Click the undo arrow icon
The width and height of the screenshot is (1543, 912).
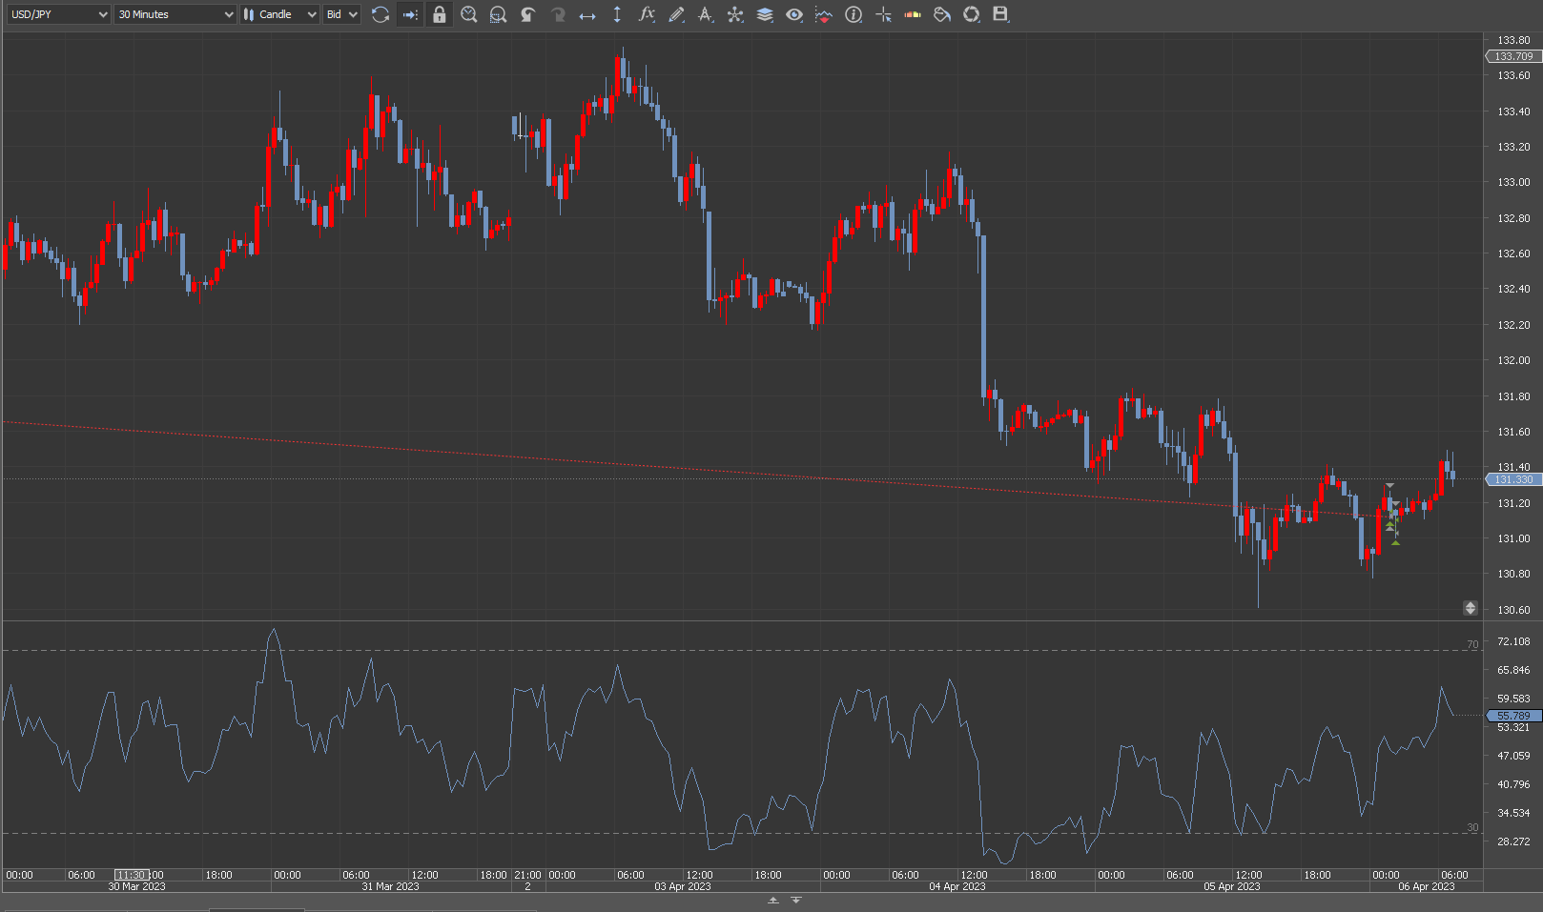click(527, 14)
